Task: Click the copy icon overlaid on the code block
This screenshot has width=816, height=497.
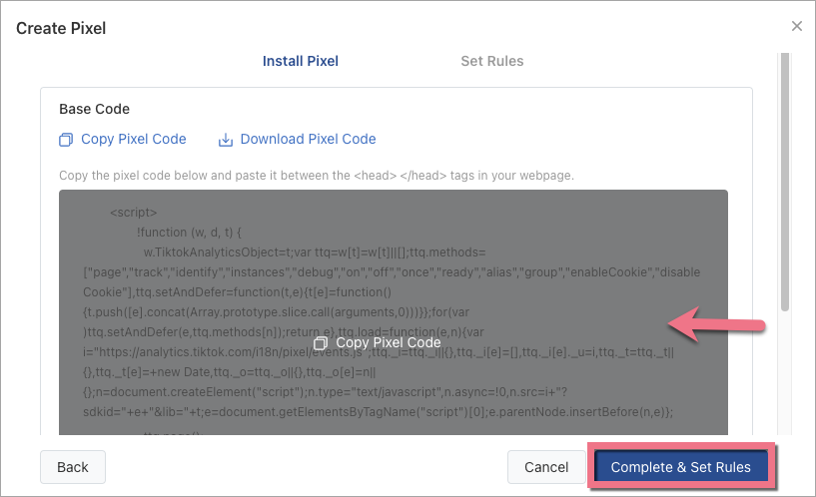Action: click(x=321, y=342)
